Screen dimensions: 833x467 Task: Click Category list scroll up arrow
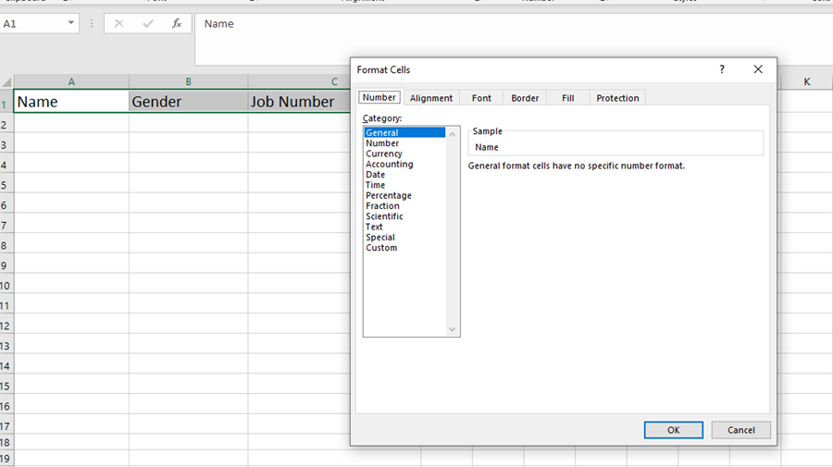[452, 134]
